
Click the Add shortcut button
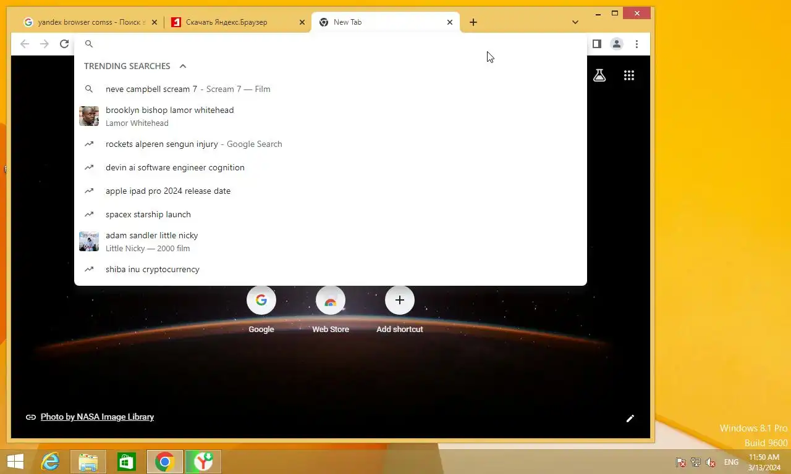click(x=400, y=310)
